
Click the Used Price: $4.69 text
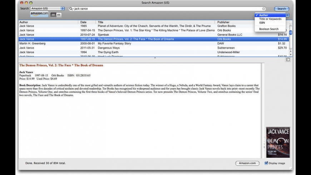coord(46,79)
